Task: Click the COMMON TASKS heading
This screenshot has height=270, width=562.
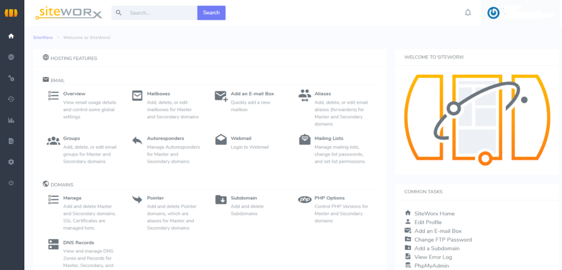Action: point(423,192)
